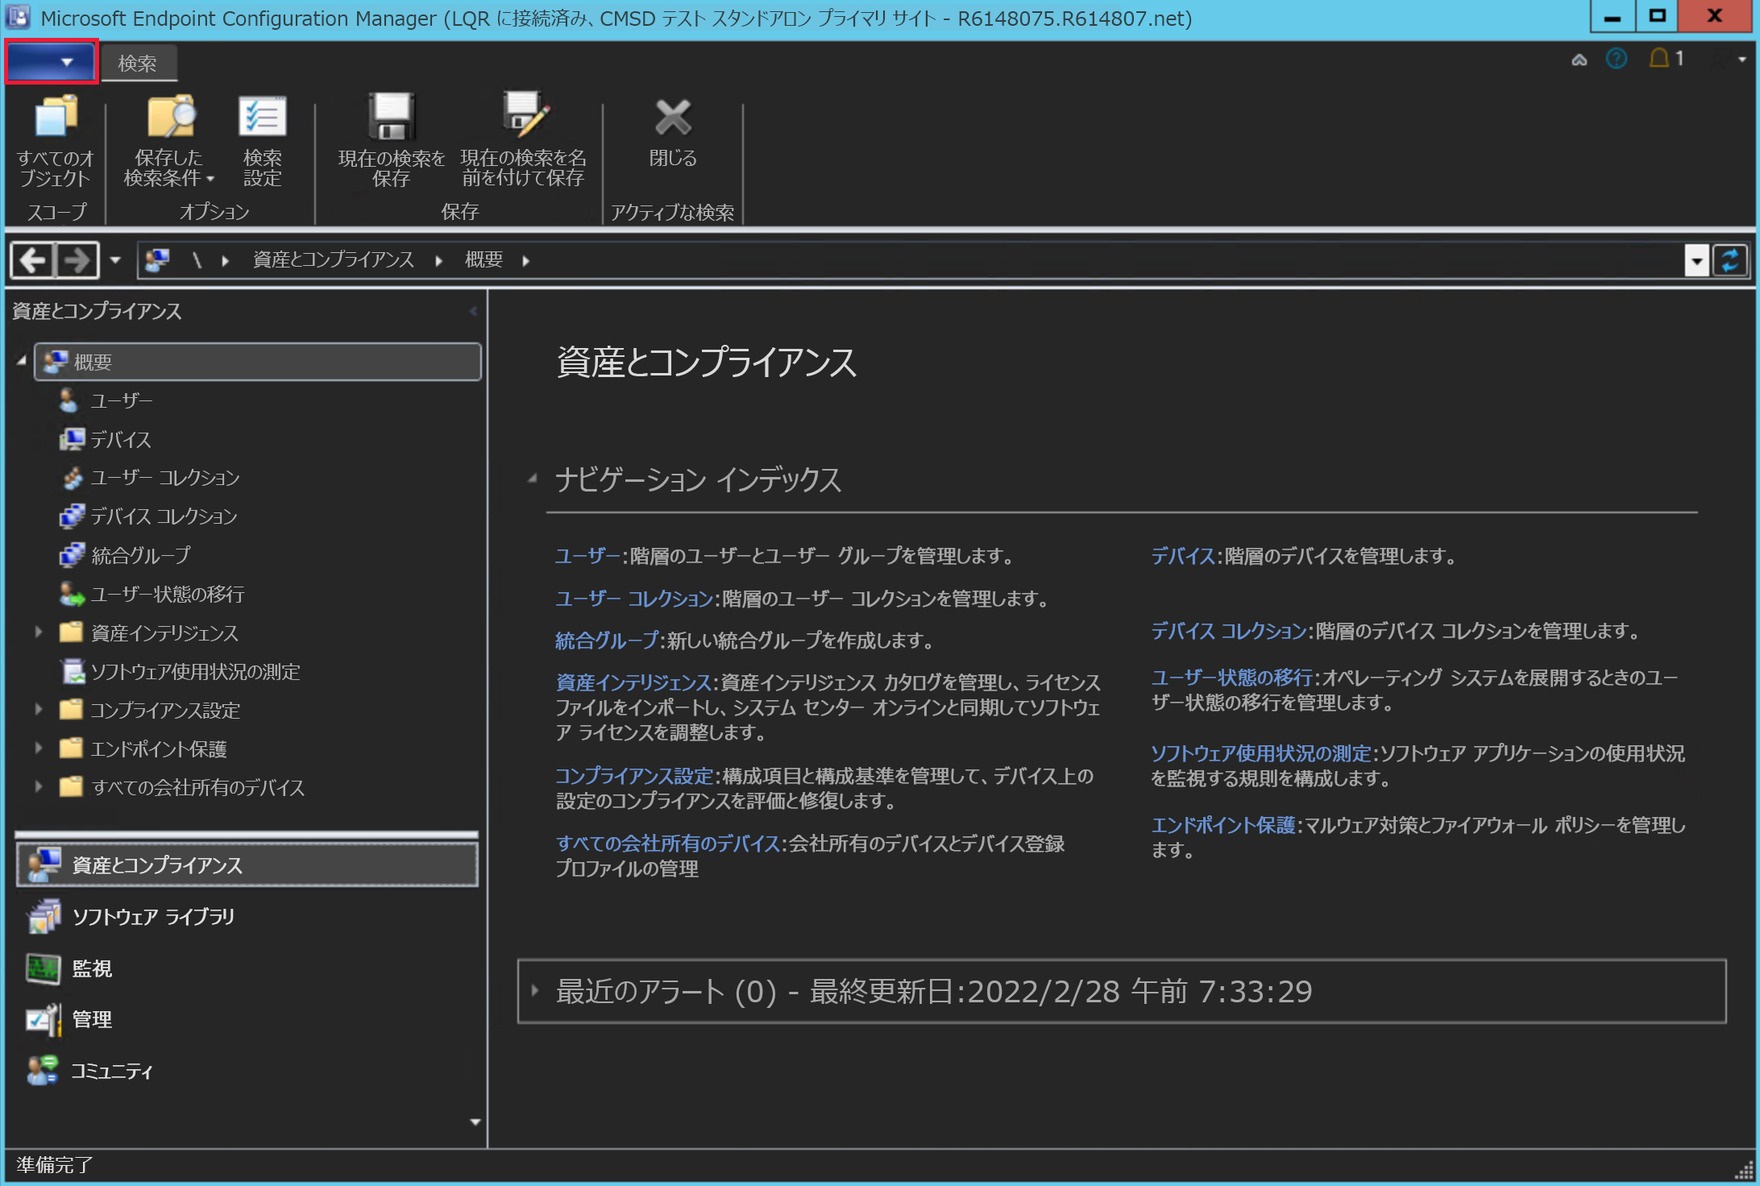Select デバイス node in the tree
This screenshot has width=1760, height=1186.
point(121,439)
